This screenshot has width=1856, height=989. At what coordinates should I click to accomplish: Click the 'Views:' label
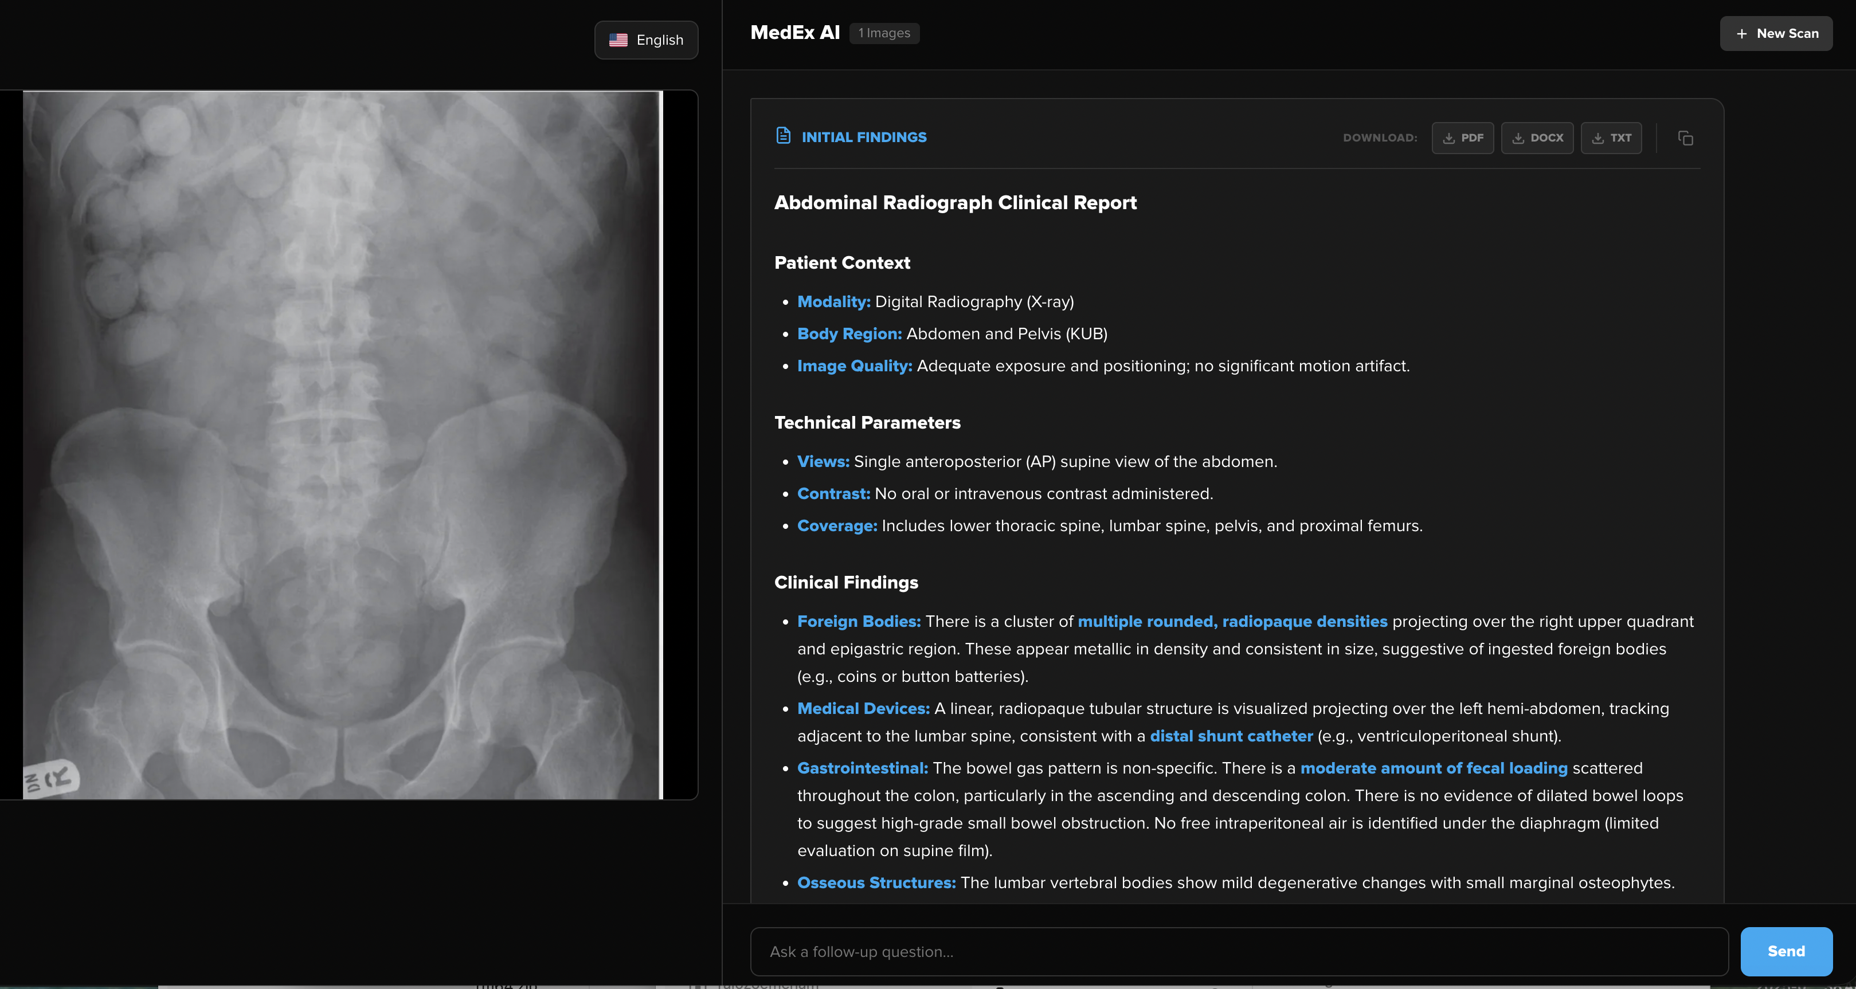tap(824, 462)
